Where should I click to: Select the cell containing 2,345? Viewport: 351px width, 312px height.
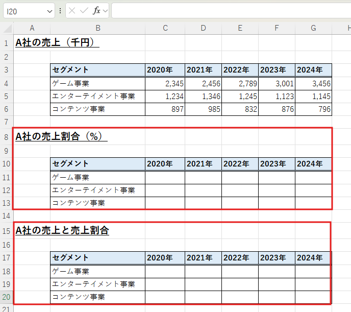tap(165, 83)
